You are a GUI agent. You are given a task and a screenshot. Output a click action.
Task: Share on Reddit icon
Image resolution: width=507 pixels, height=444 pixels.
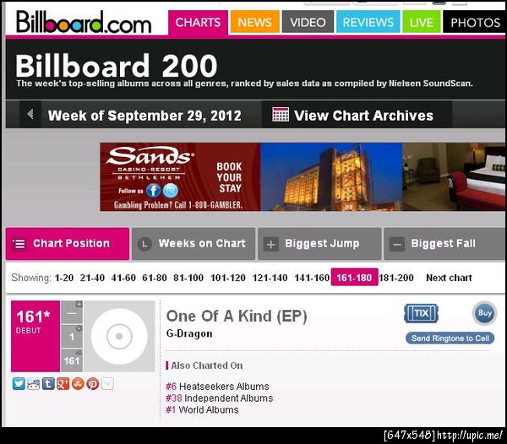[x=33, y=384]
